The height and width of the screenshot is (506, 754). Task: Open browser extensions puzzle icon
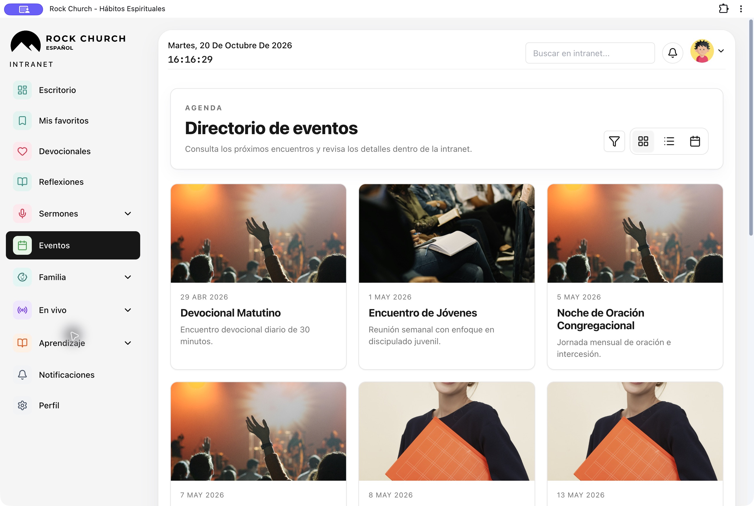tap(723, 9)
